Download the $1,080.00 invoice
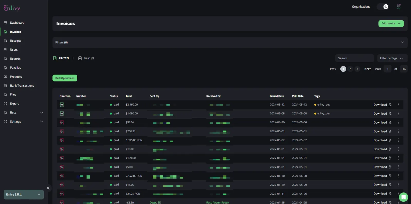 click(382, 114)
